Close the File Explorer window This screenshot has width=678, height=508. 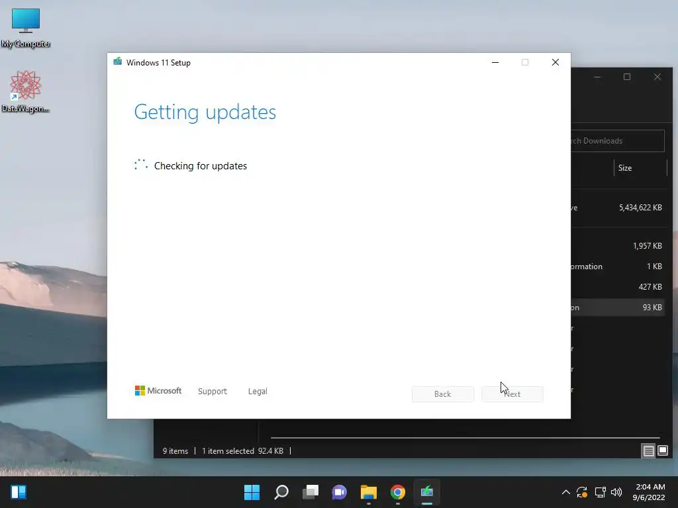point(657,77)
